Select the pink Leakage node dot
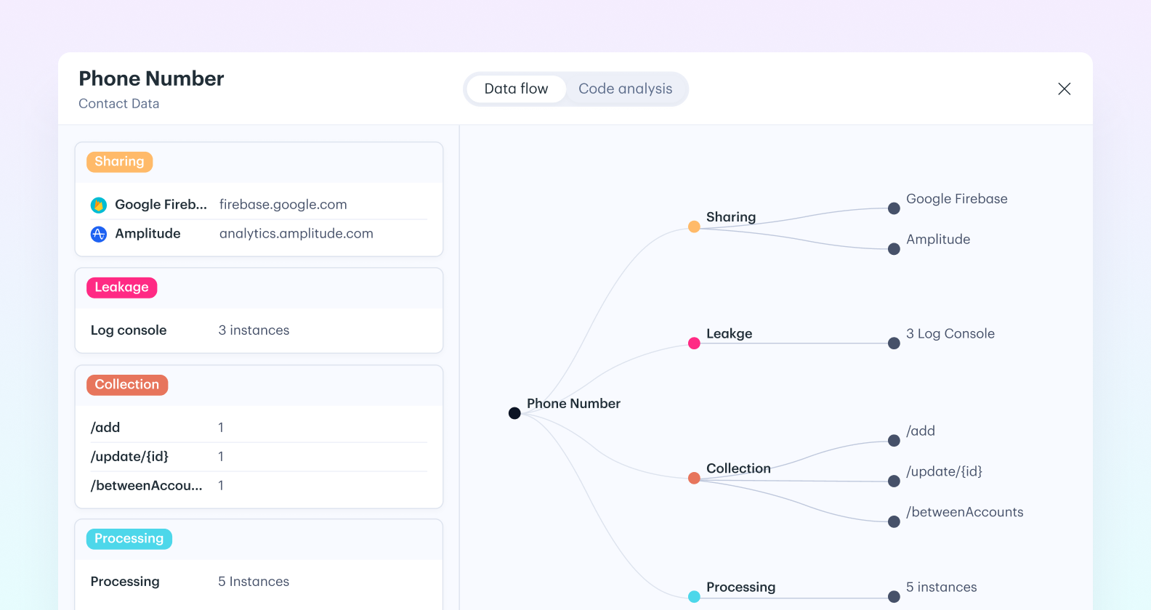This screenshot has width=1151, height=610. (694, 343)
